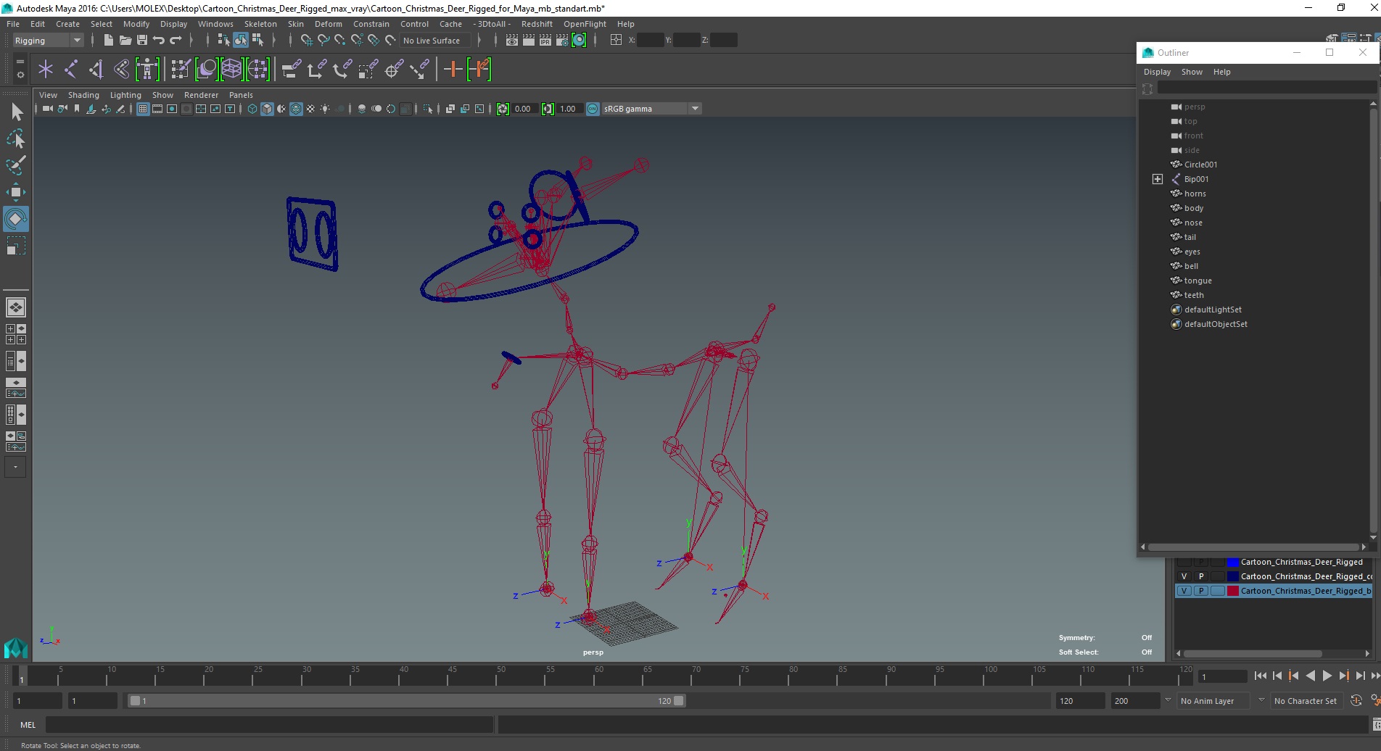Open the viewport Shading menu
The height and width of the screenshot is (751, 1381).
tap(83, 95)
